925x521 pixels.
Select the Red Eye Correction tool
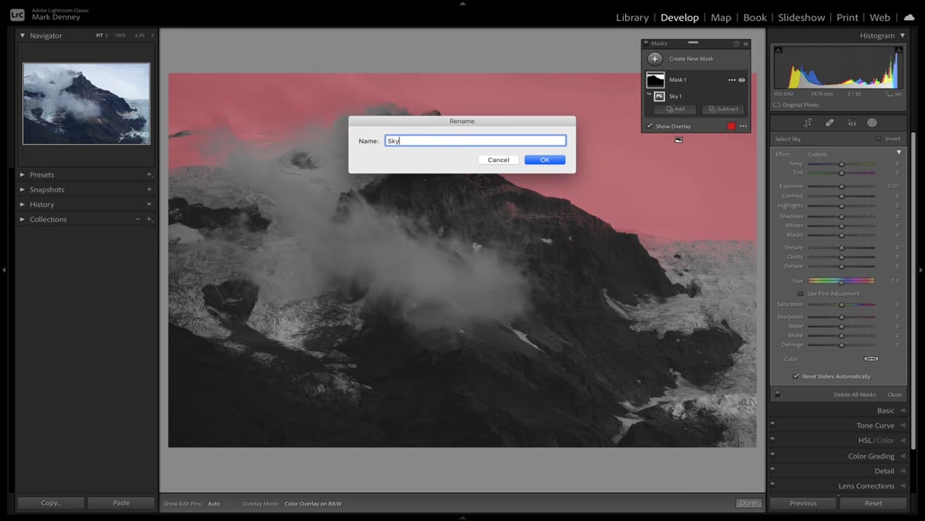(852, 123)
